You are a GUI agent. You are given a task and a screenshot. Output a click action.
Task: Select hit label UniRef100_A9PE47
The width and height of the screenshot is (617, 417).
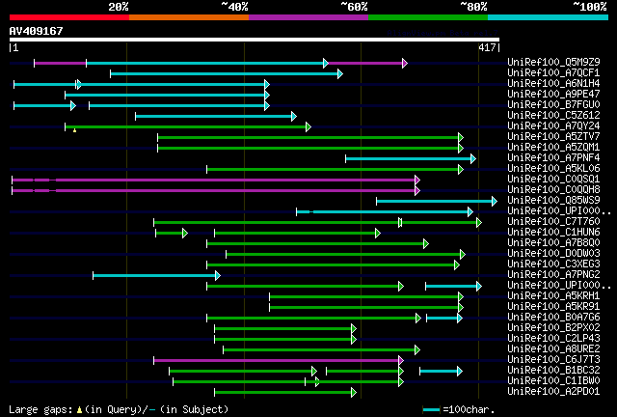click(x=553, y=94)
